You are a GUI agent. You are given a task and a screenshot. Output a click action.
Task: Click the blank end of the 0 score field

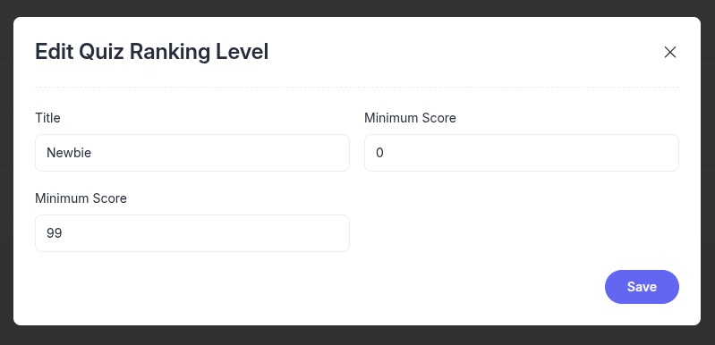click(592, 153)
